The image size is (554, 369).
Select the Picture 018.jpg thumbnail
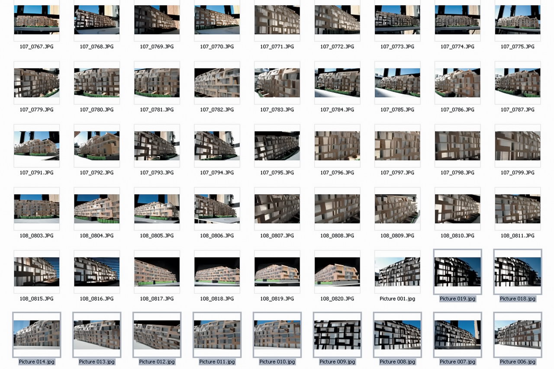[x=518, y=272]
